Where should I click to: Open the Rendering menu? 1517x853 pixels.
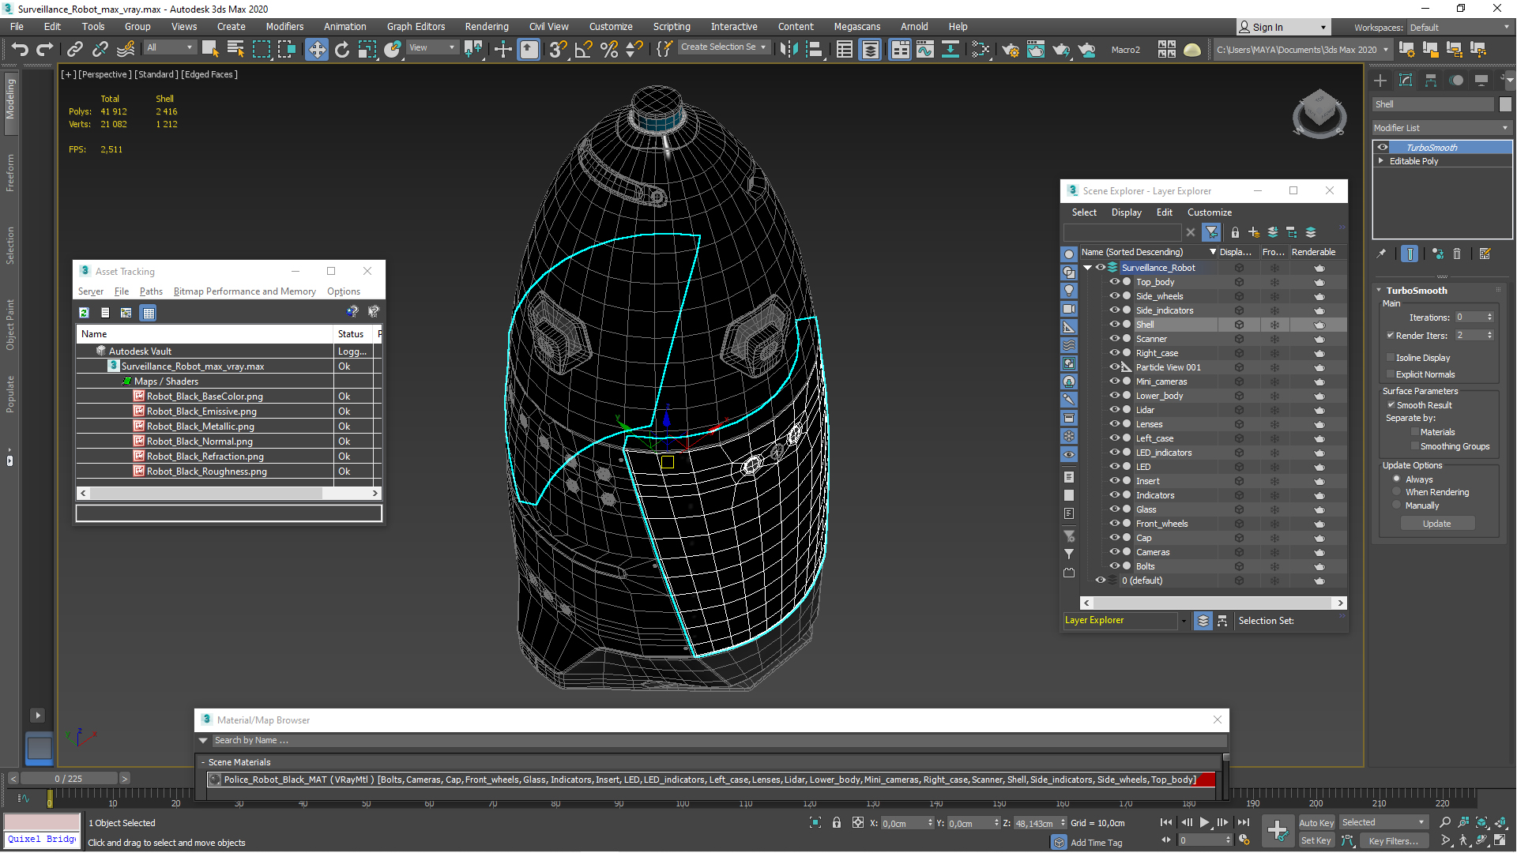click(486, 26)
